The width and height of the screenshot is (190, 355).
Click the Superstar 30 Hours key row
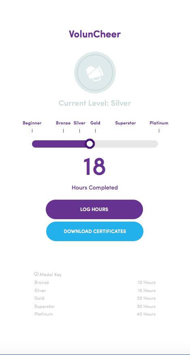(x=95, y=306)
